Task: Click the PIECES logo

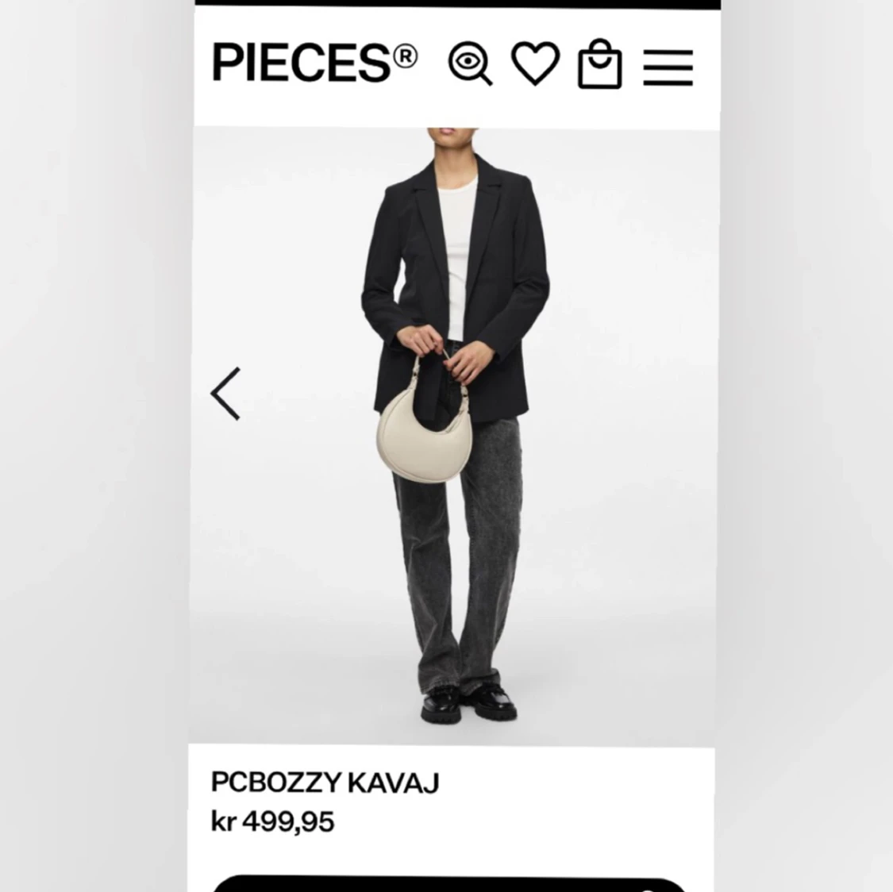Action: (314, 62)
